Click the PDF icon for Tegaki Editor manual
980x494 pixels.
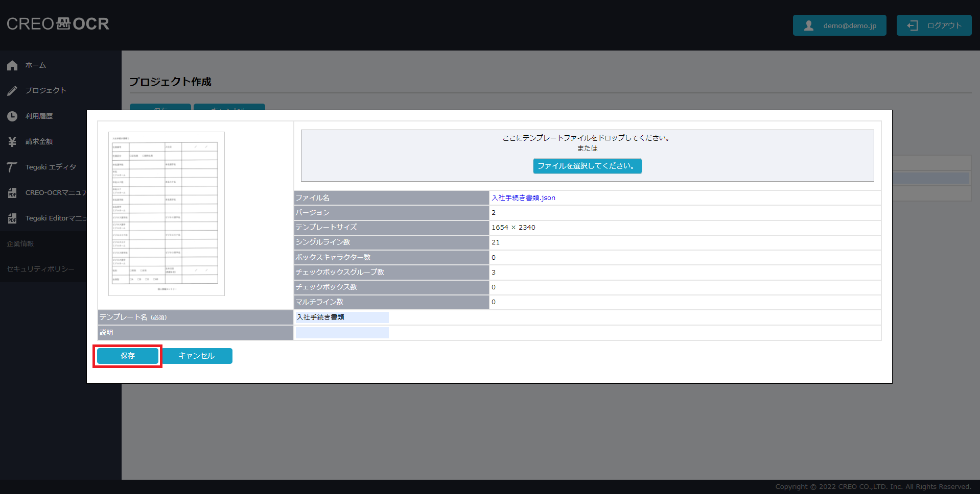coord(12,218)
